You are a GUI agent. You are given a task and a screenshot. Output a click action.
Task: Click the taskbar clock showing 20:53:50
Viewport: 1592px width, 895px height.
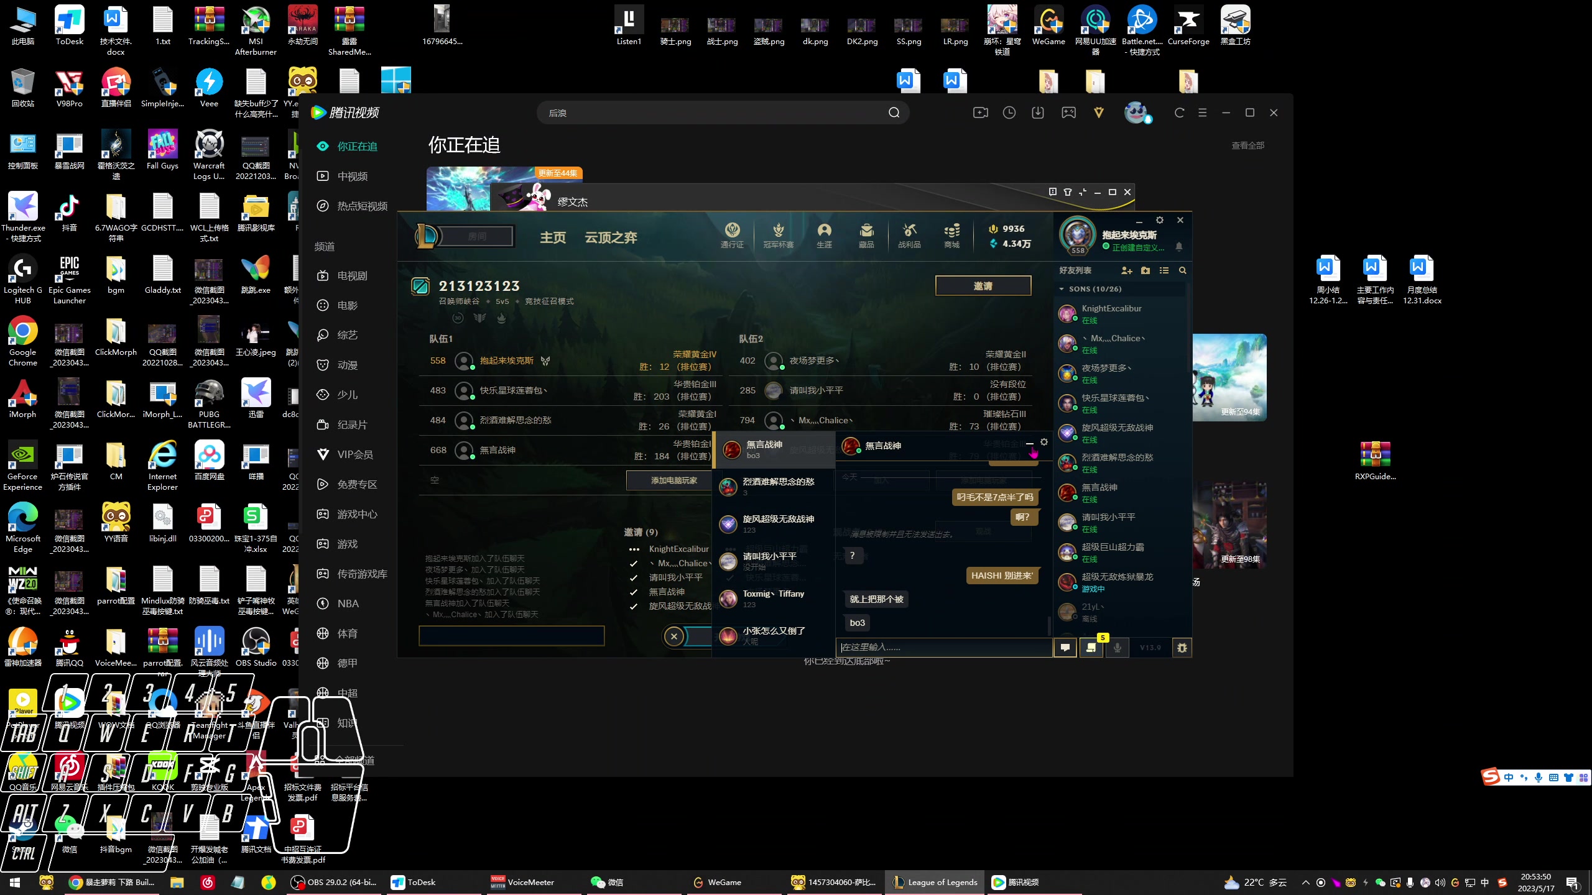[x=1536, y=882]
